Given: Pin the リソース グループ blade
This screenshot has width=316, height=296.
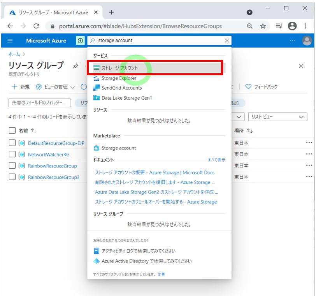Looking at the screenshot, I should tap(75, 66).
